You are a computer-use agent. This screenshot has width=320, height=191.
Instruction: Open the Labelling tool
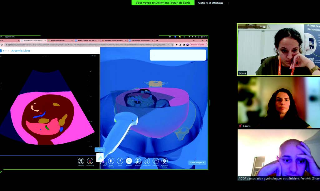(81, 161)
